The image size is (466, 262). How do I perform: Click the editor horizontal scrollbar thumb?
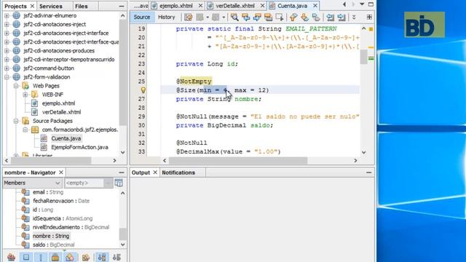point(238,160)
